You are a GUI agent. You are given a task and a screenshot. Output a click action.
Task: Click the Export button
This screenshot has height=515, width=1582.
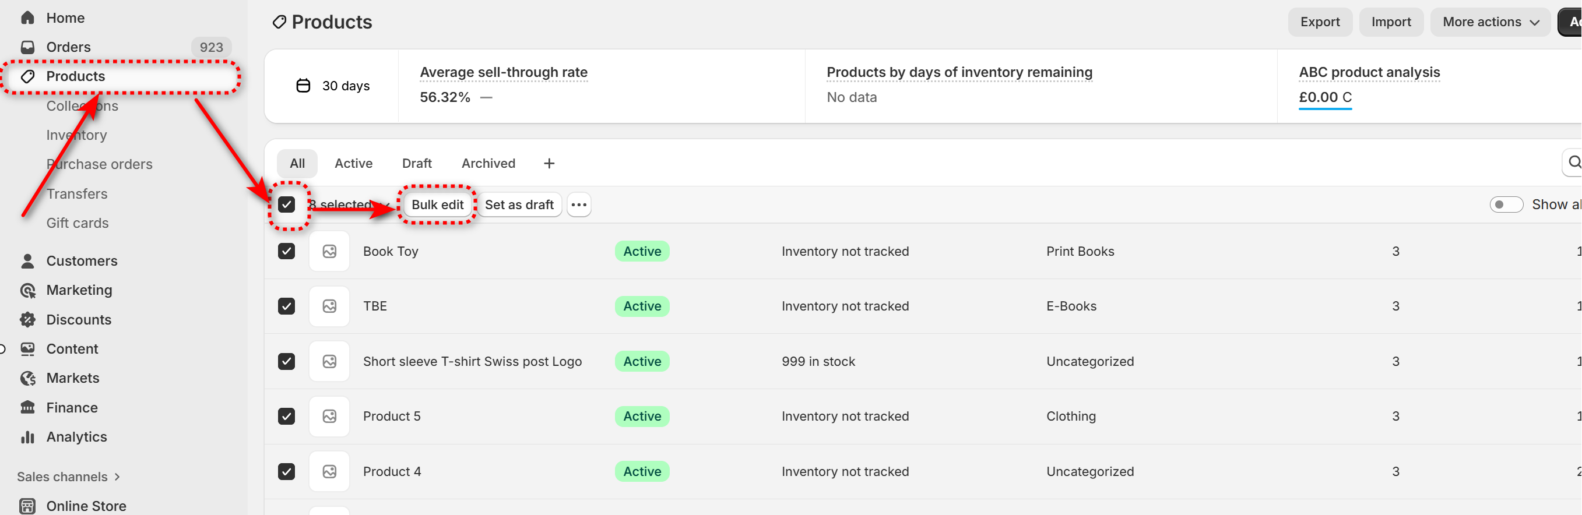[x=1320, y=22]
